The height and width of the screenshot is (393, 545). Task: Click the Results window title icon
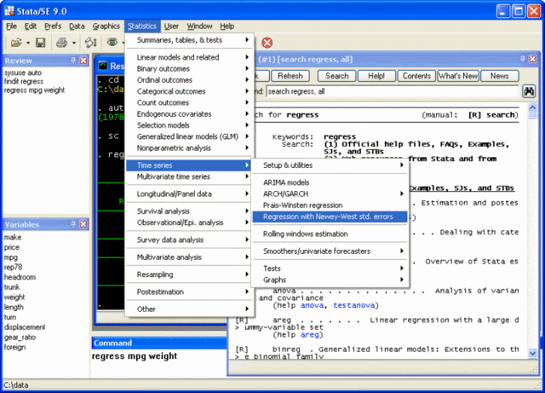[x=103, y=66]
